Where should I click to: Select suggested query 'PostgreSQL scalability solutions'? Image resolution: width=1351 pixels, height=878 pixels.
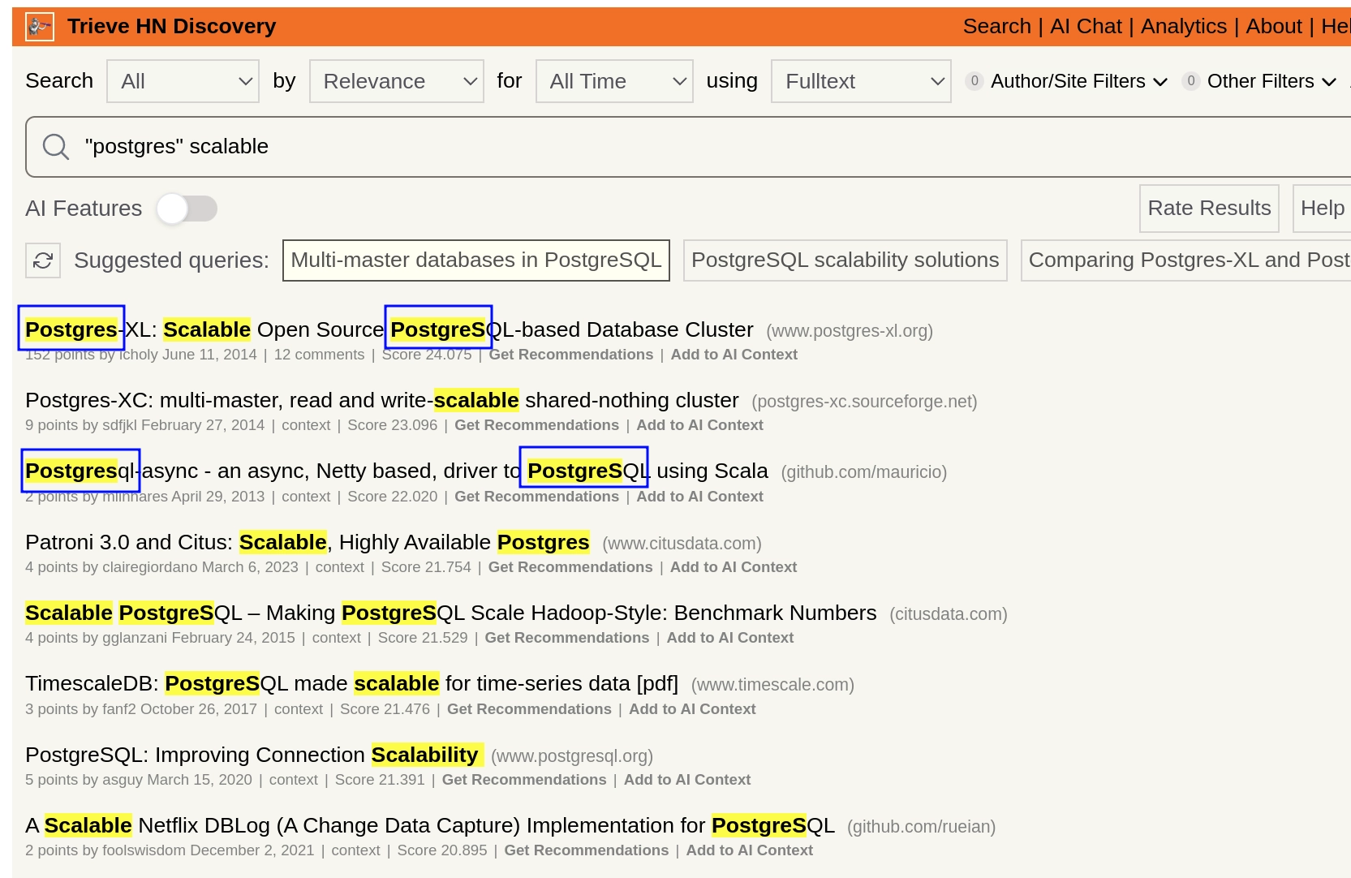pyautogui.click(x=845, y=260)
